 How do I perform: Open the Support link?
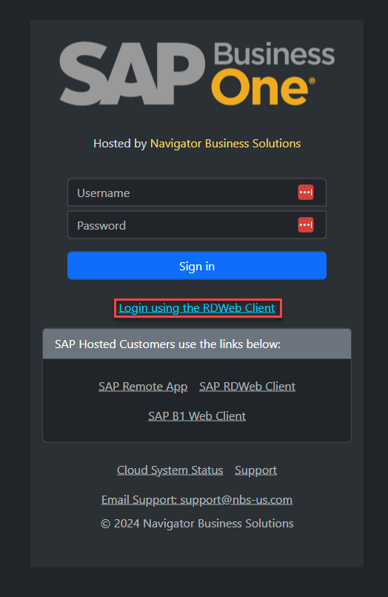(256, 470)
